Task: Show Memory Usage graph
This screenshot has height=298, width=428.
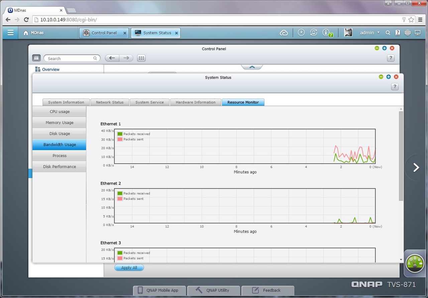Action: (x=59, y=122)
